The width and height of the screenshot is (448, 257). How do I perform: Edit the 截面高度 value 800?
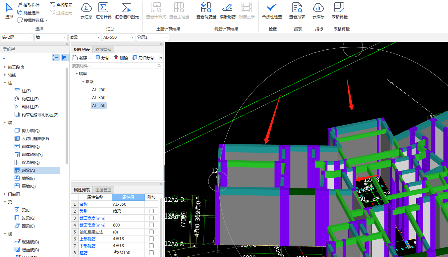[128, 225]
